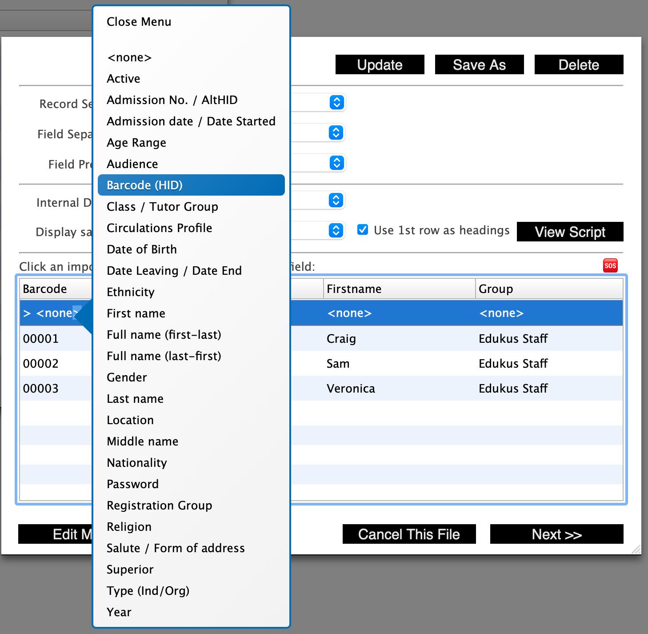
Task: Open the Internal Delimiter dropdown
Action: coord(336,200)
